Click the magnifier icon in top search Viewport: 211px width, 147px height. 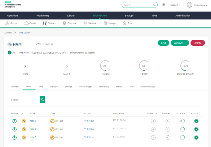(x=154, y=5)
